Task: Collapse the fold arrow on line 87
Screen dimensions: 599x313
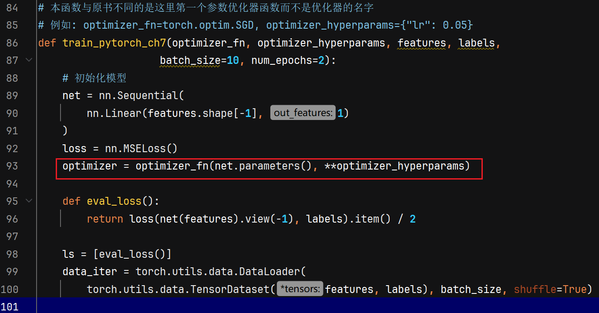Action: (x=29, y=60)
